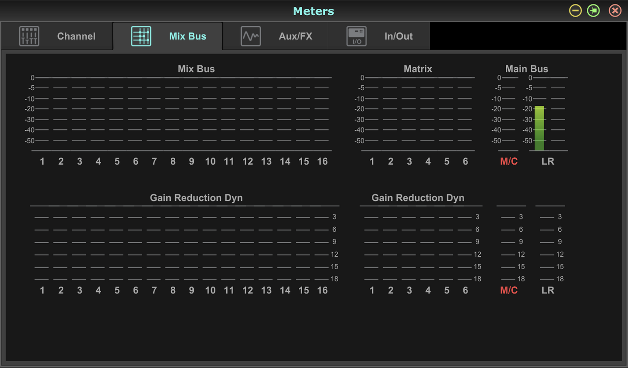628x368 pixels.
Task: Click the I/O device icon
Action: pos(357,36)
